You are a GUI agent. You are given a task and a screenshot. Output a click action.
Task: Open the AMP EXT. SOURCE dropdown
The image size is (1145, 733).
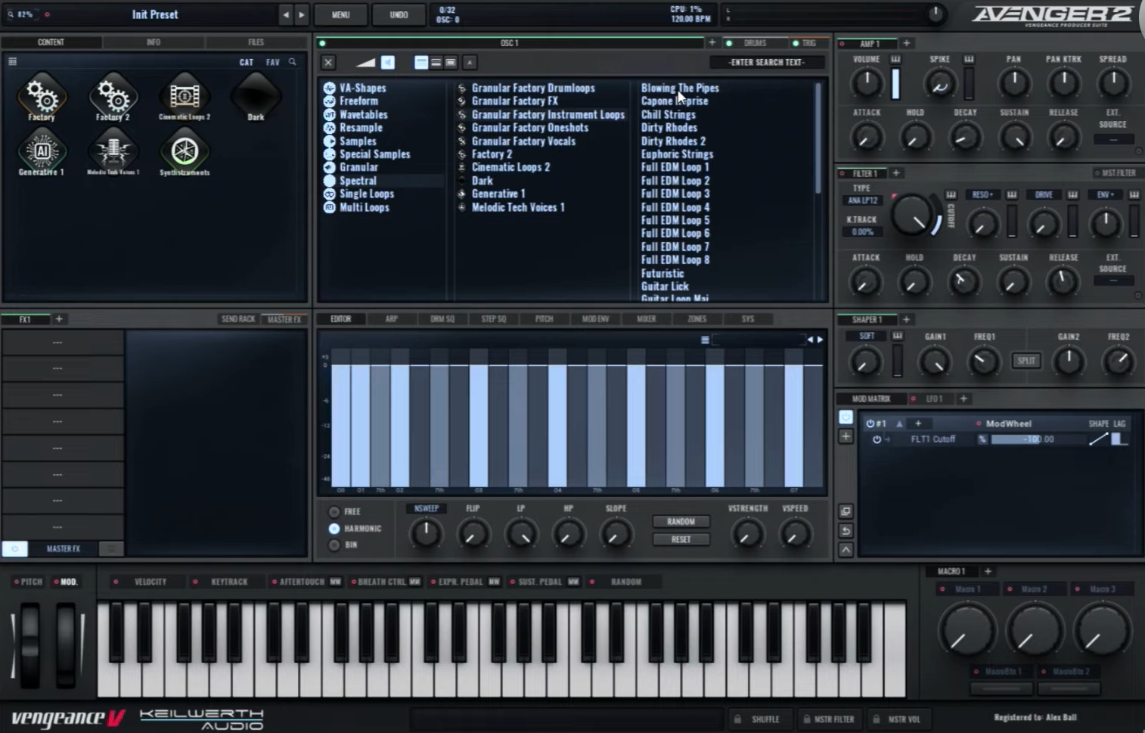tap(1113, 140)
